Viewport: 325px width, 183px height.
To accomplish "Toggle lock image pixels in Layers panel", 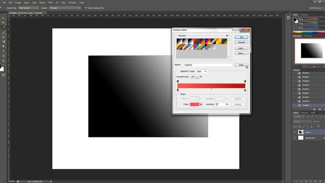I will 304,127.
